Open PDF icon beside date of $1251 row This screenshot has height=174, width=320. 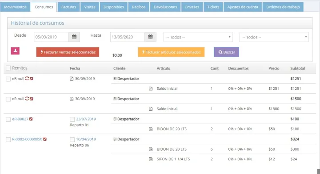[72, 78]
